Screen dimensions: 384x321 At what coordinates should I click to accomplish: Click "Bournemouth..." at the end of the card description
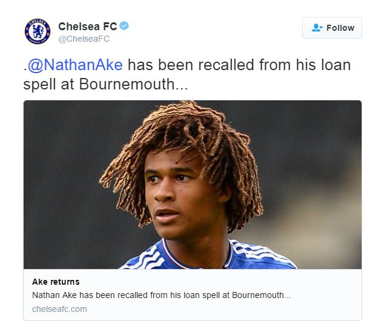261,295
